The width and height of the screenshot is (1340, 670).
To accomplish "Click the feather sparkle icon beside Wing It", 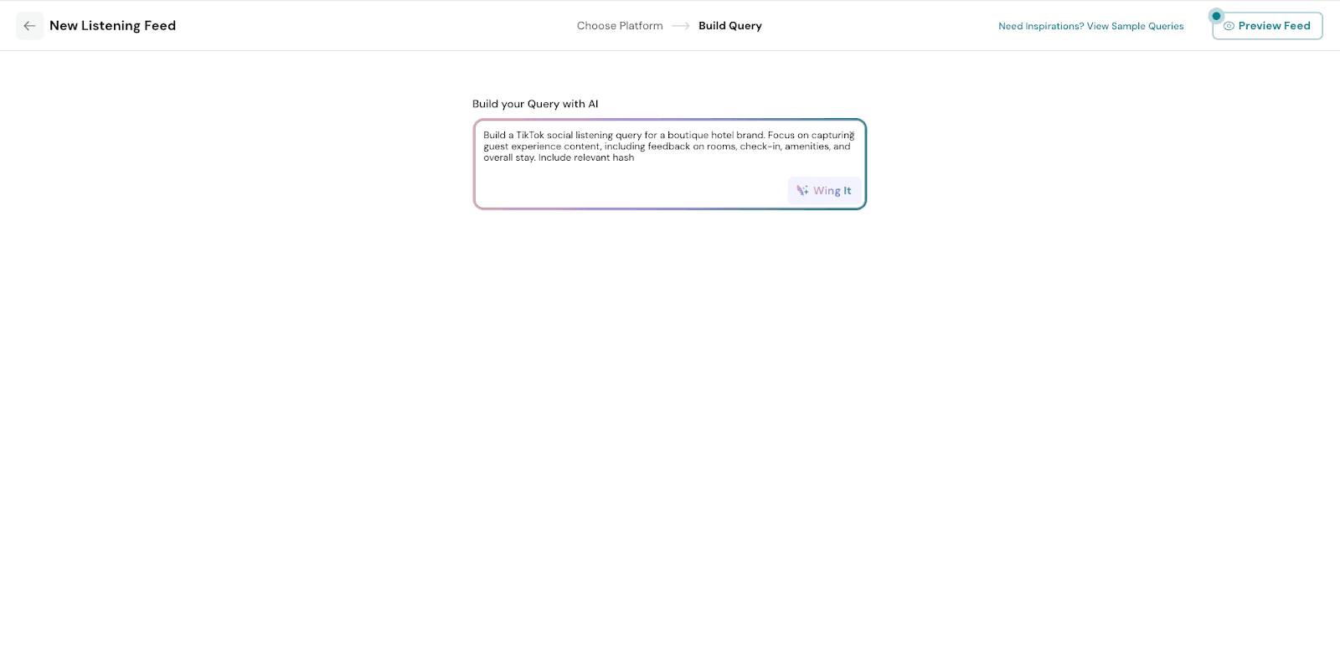I will 802,191.
